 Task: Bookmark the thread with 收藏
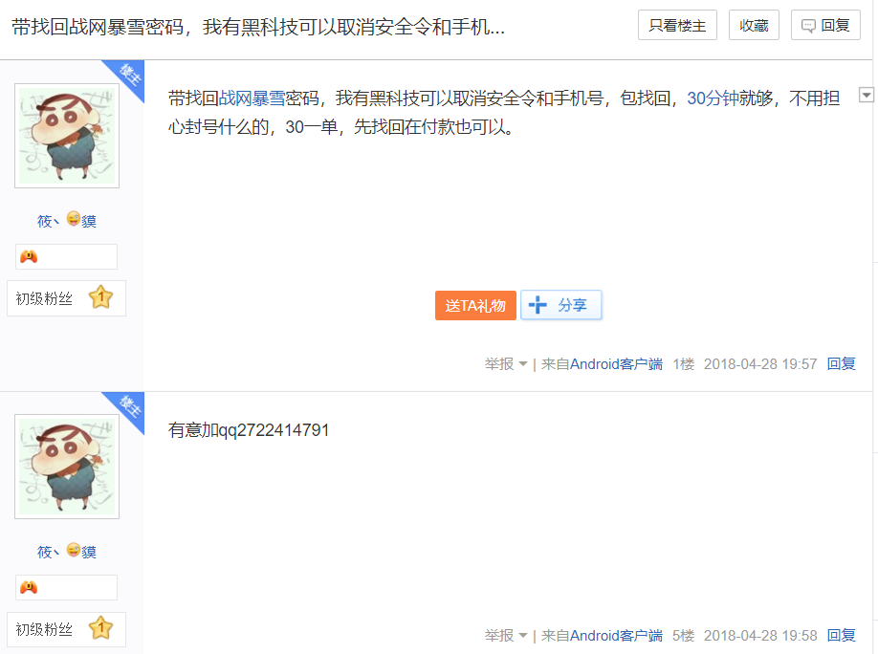[x=754, y=26]
